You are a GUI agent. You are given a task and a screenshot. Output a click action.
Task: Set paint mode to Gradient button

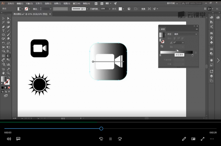point(6,88)
